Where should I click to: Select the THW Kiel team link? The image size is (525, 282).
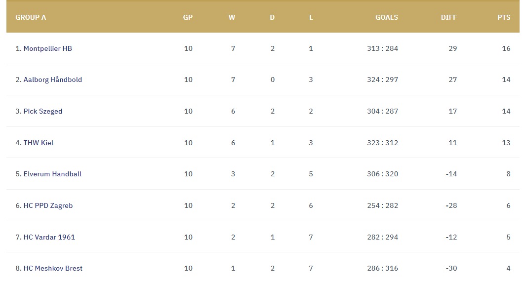pyautogui.click(x=38, y=143)
